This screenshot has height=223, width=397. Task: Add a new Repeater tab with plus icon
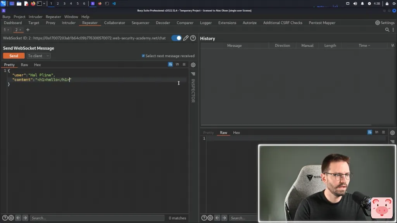coord(28,30)
